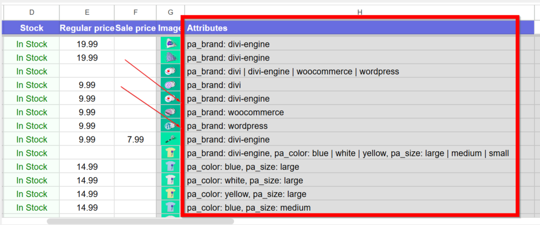Click the Image header cell

(170, 28)
